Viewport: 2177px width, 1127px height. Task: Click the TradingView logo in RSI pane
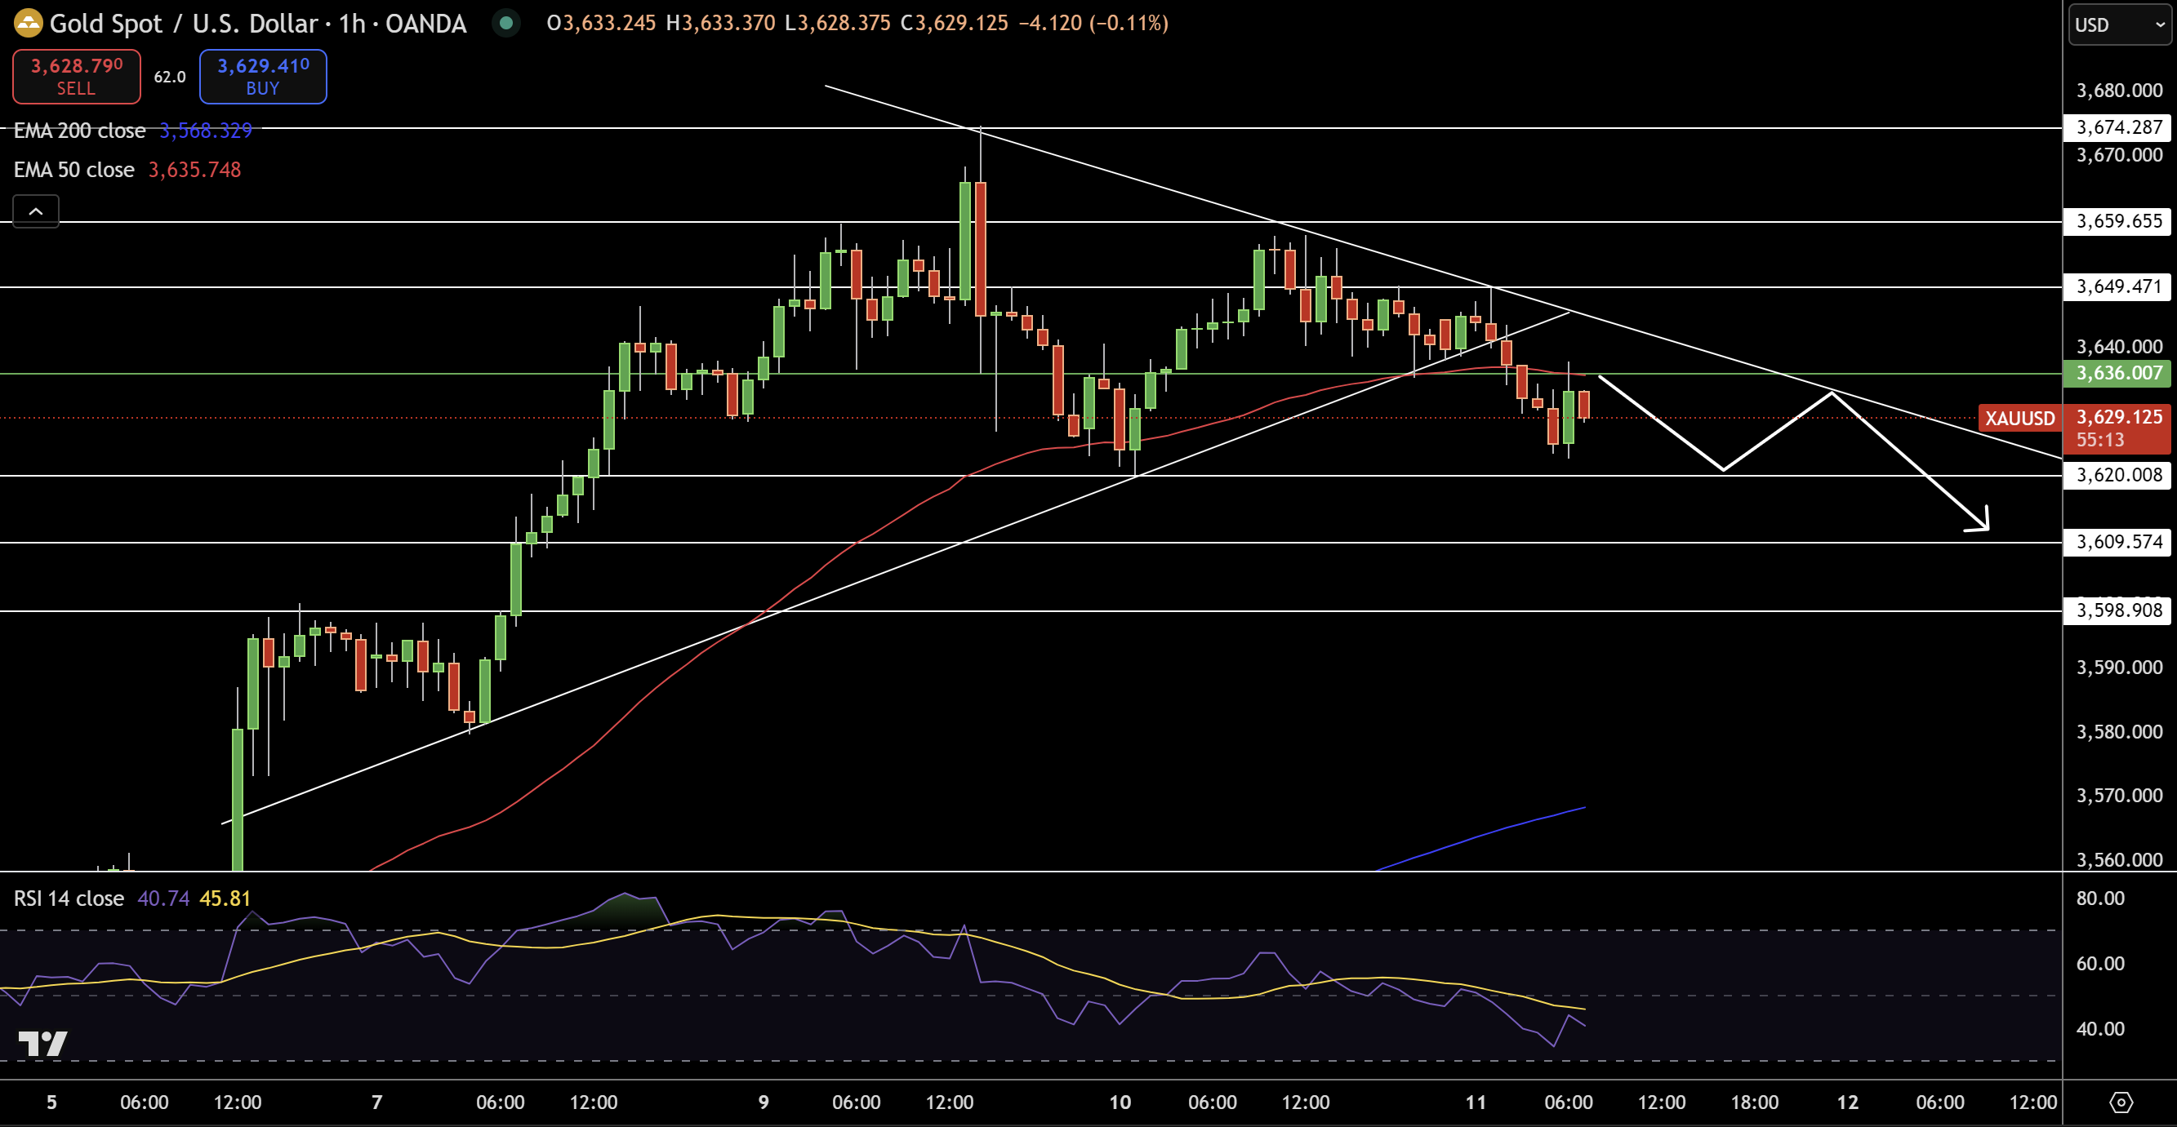pos(42,1044)
